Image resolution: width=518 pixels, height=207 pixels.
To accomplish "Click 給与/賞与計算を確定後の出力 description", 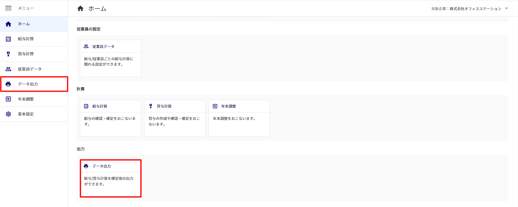I will (109, 181).
